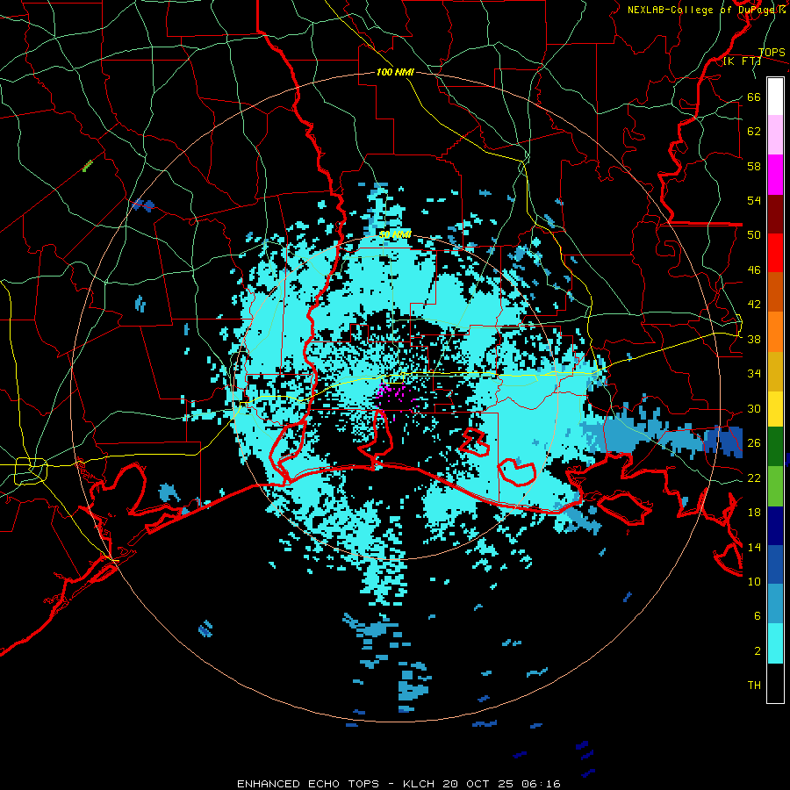
Task: Click the legend value 2
Action: click(x=757, y=651)
